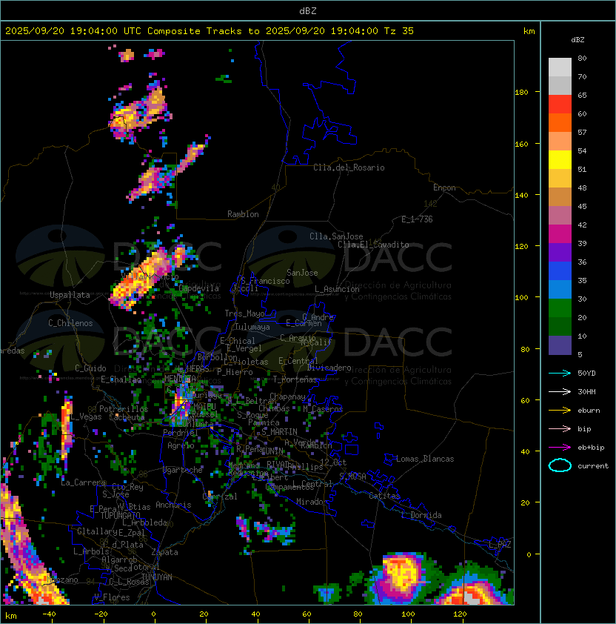
Task: Click the '30HM' legend label
Action: 586,391
